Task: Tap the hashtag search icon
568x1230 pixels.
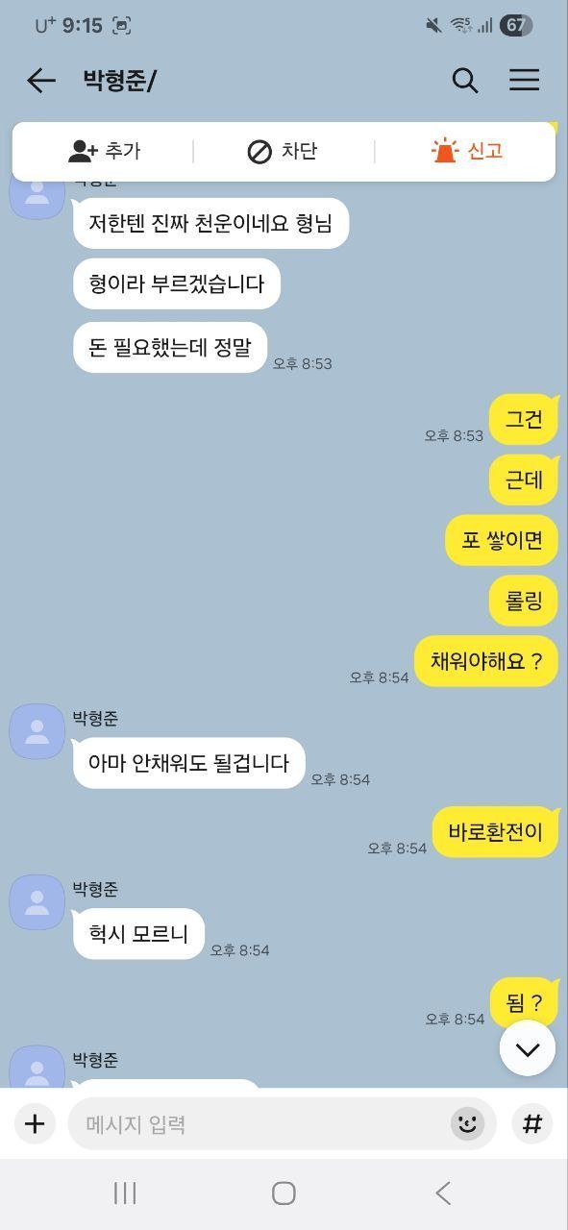Action: [532, 1123]
